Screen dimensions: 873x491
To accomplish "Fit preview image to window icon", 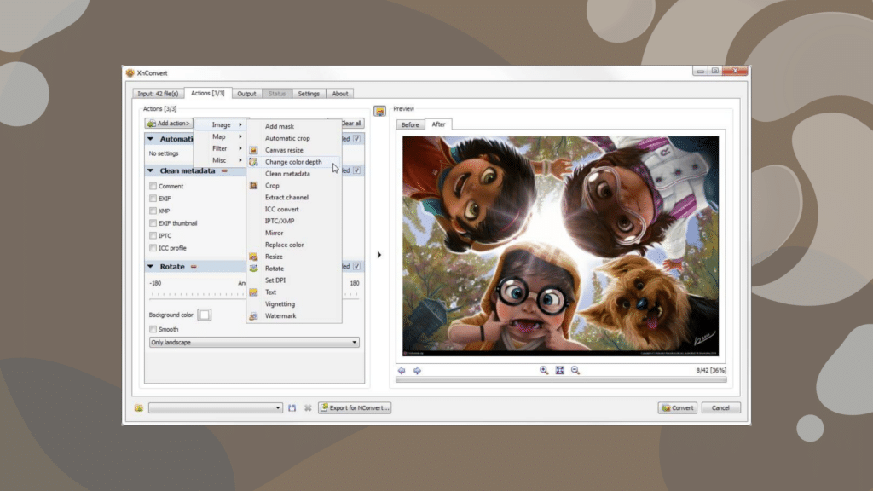I will [560, 371].
